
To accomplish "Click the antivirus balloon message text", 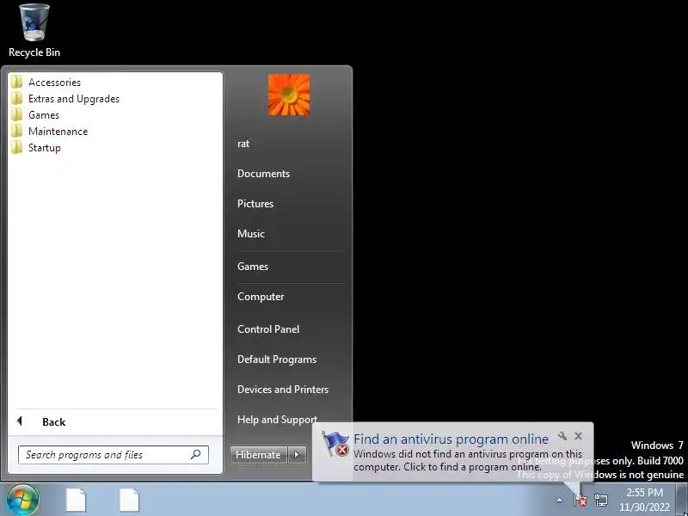I will pyautogui.click(x=468, y=460).
